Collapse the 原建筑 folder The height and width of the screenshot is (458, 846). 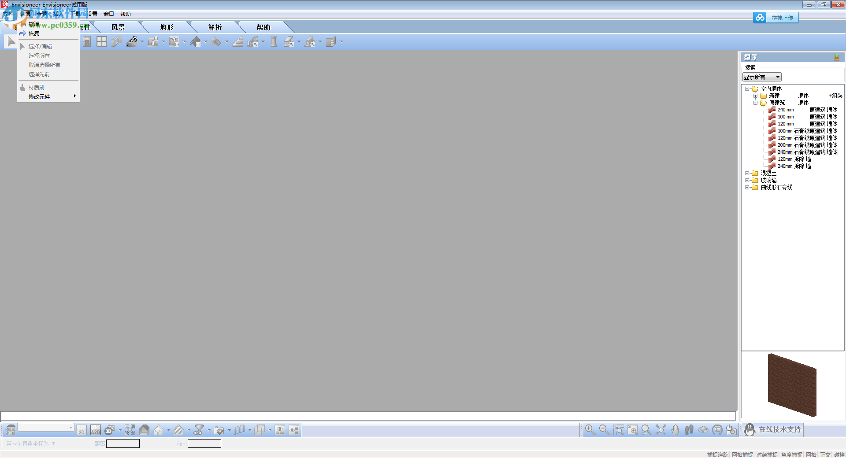click(756, 103)
